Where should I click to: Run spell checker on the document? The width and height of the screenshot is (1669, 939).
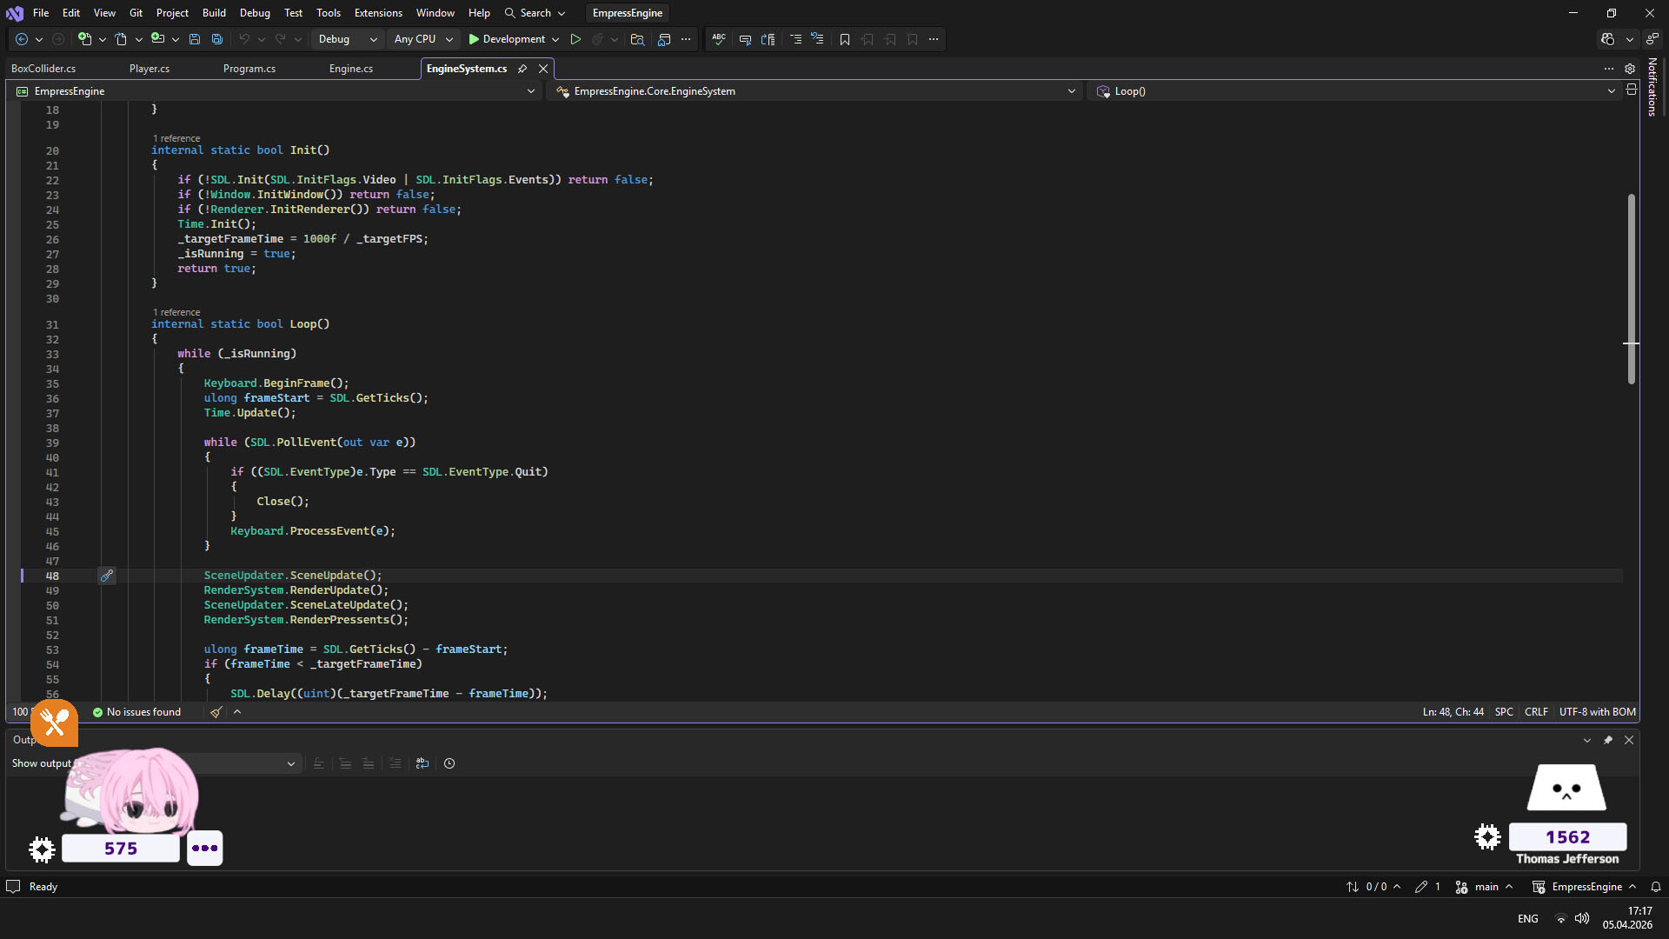point(718,39)
